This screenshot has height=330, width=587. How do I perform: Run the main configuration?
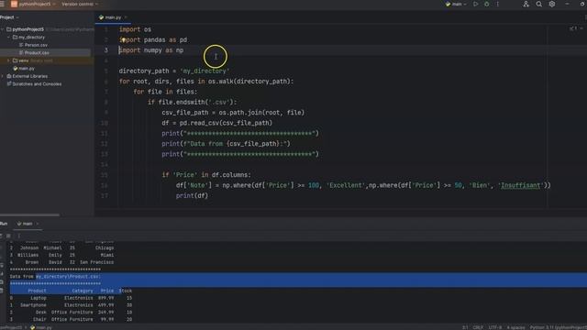pos(475,4)
